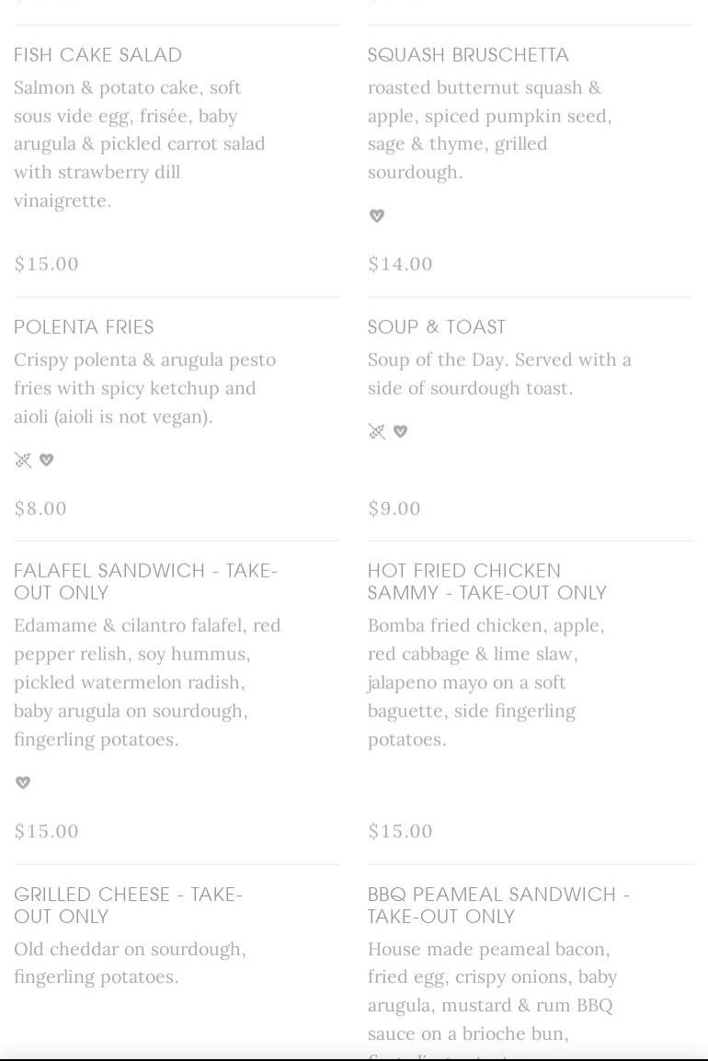This screenshot has width=708, height=1061.
Task: Click the vegan heart icon under Squash Bruschetta
Action: 376,216
